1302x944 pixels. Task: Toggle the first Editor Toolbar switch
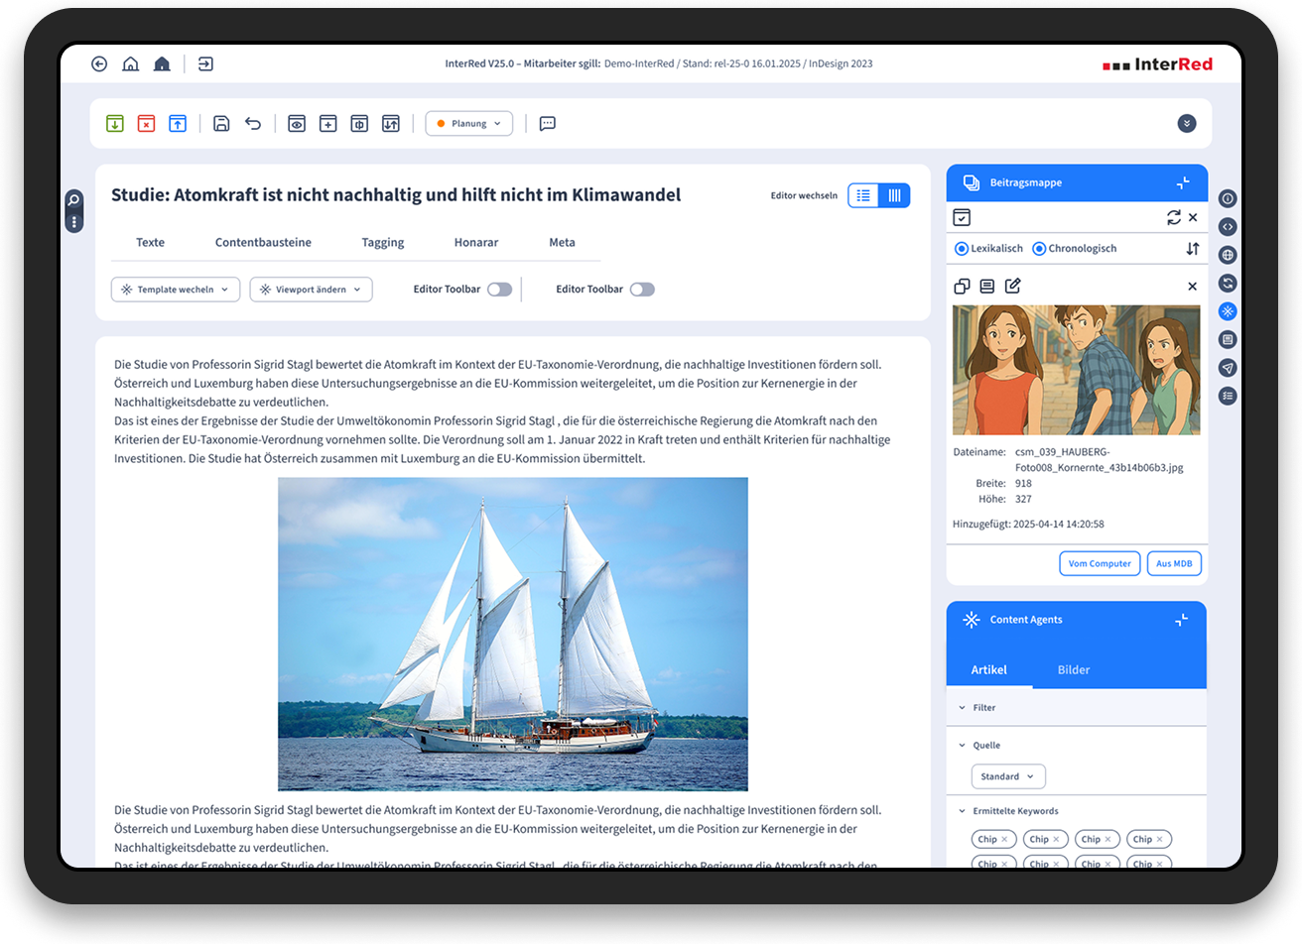[x=499, y=290]
